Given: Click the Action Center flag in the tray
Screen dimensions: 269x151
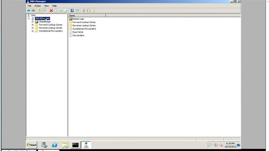Looking at the screenshot, I should tap(211, 145).
